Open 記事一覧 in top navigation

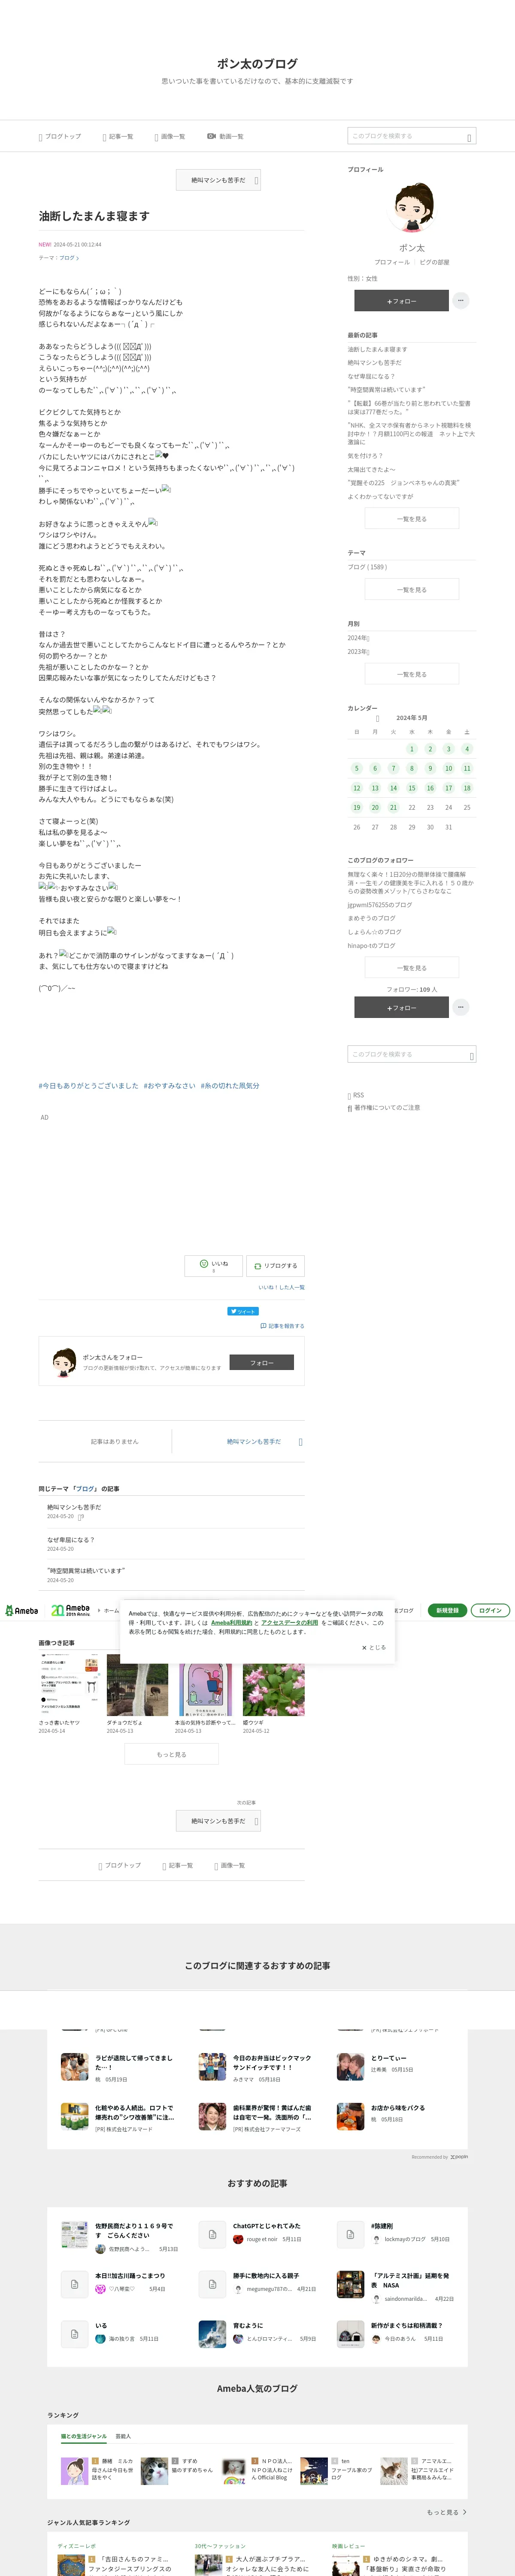118,136
